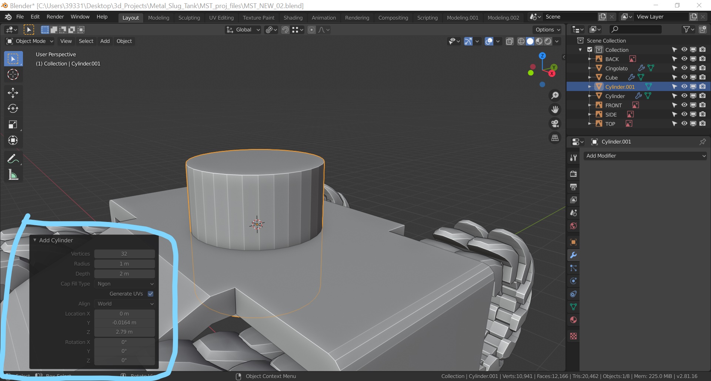Switch perspective/orthographic grid icon
The width and height of the screenshot is (711, 381).
tap(555, 138)
